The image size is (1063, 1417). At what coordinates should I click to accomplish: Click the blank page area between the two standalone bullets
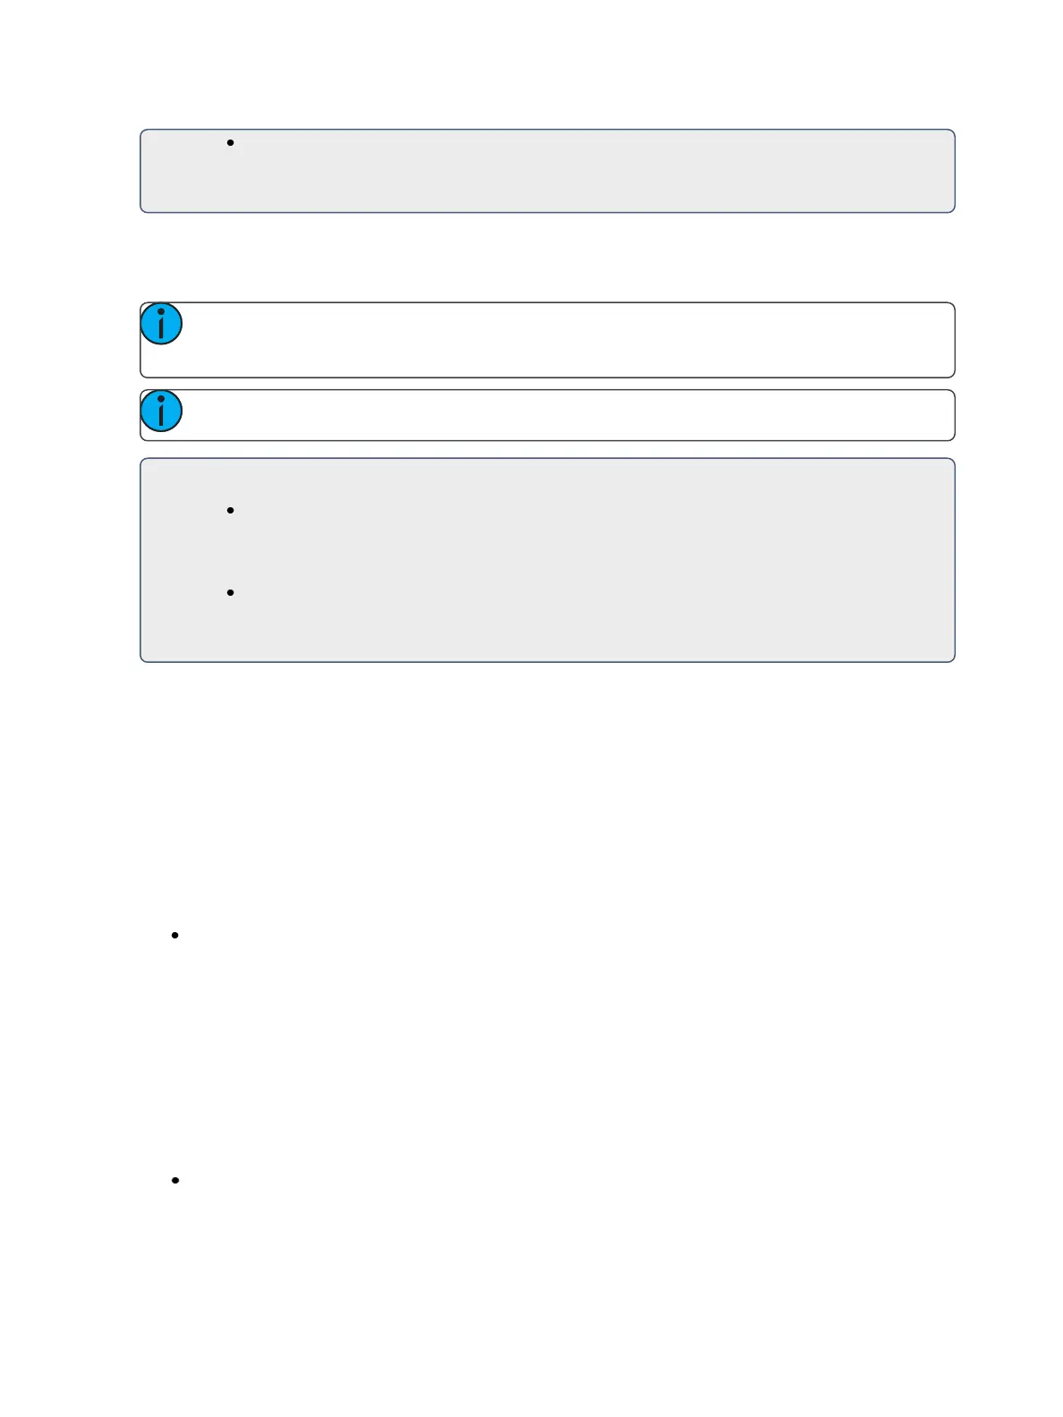pyautogui.click(x=548, y=1057)
